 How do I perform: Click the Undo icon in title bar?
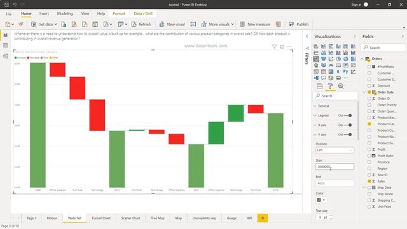click(x=15, y=4)
